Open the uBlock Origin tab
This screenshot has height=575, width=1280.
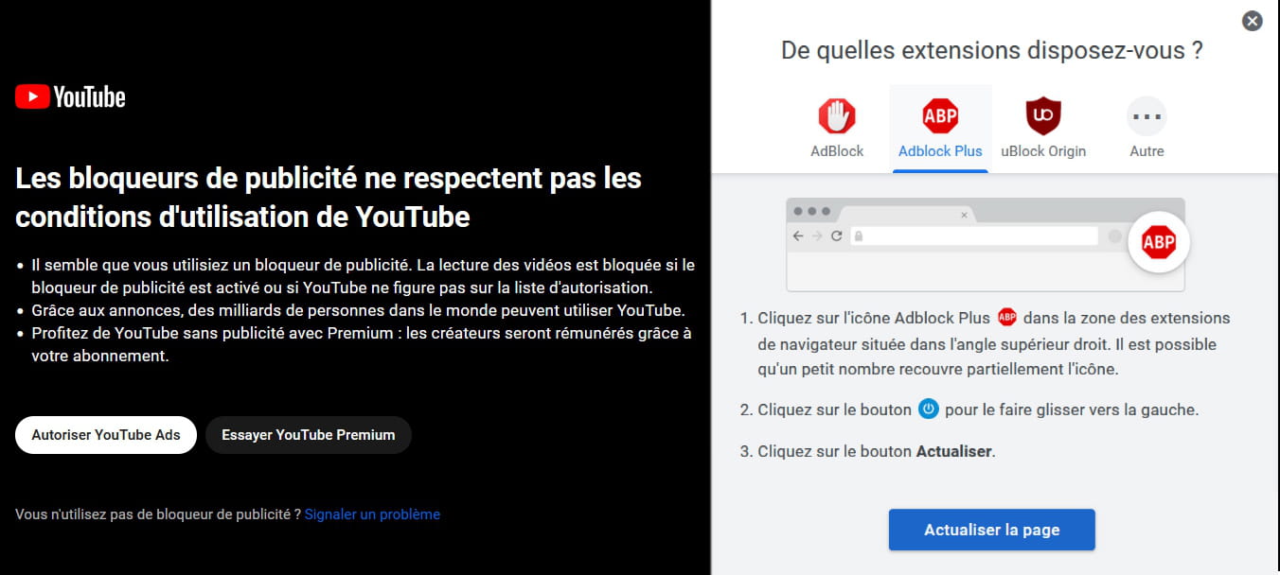tap(1043, 129)
